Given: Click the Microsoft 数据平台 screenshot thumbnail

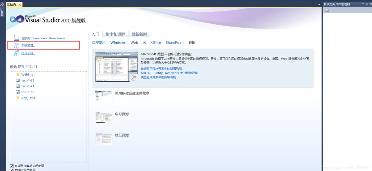Looking at the screenshot, I should pos(116,67).
